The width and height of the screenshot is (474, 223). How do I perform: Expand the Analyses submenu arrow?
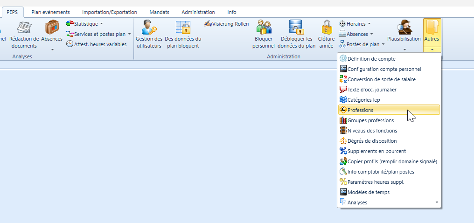click(437, 202)
